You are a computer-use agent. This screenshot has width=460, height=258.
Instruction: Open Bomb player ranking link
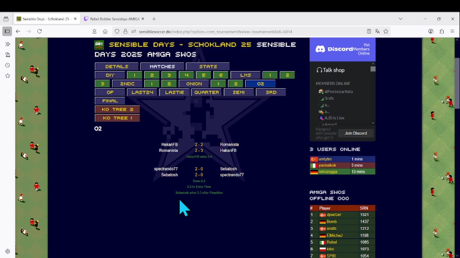pyautogui.click(x=332, y=222)
